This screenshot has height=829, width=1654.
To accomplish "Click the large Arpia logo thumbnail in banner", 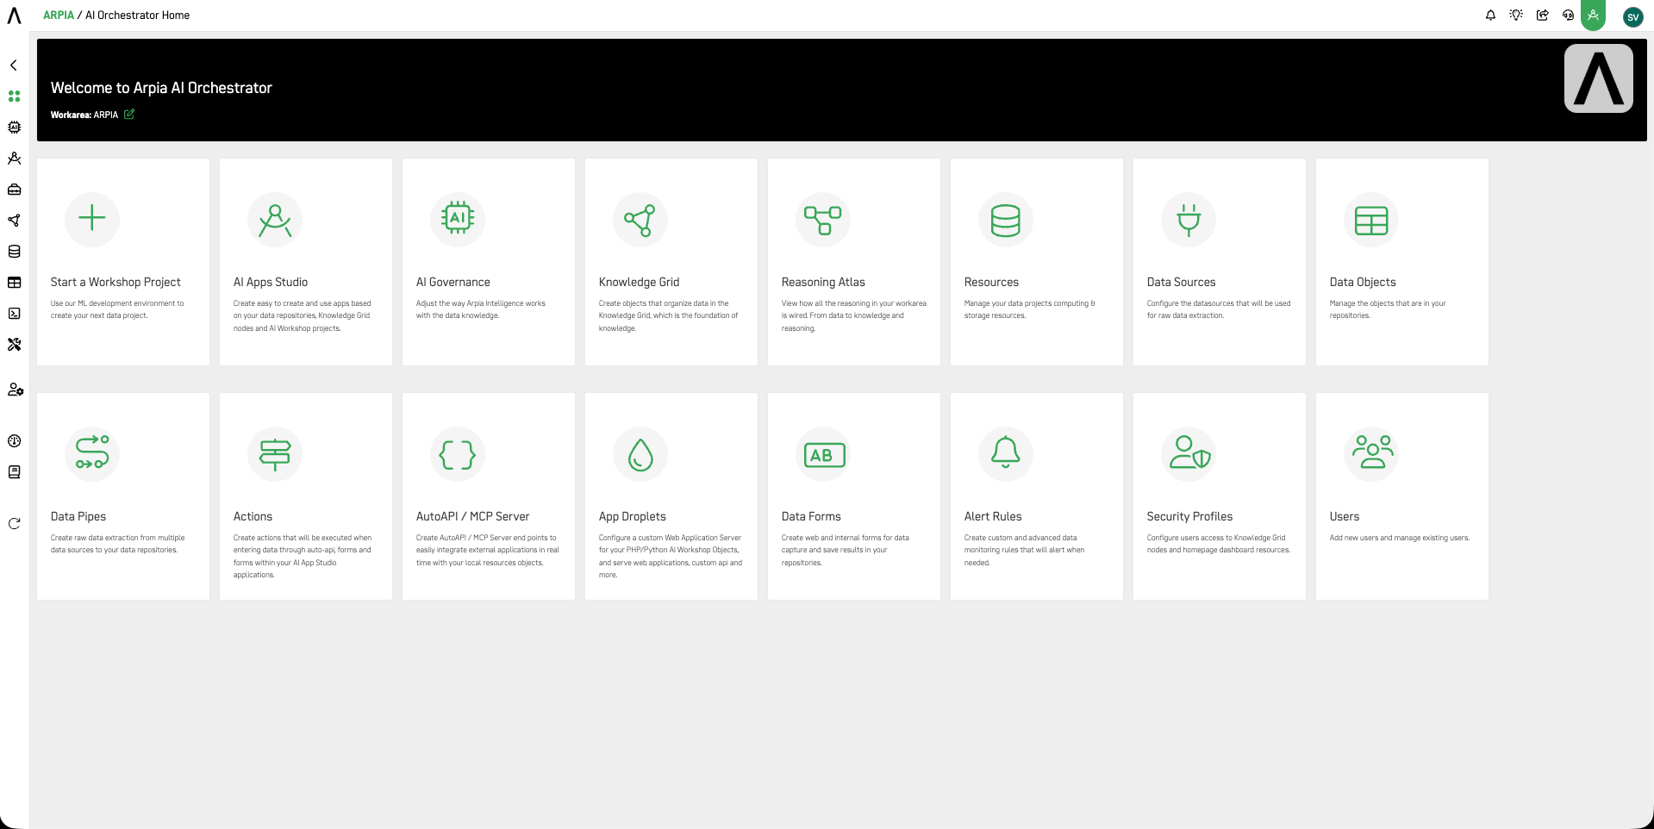I will [x=1599, y=78].
